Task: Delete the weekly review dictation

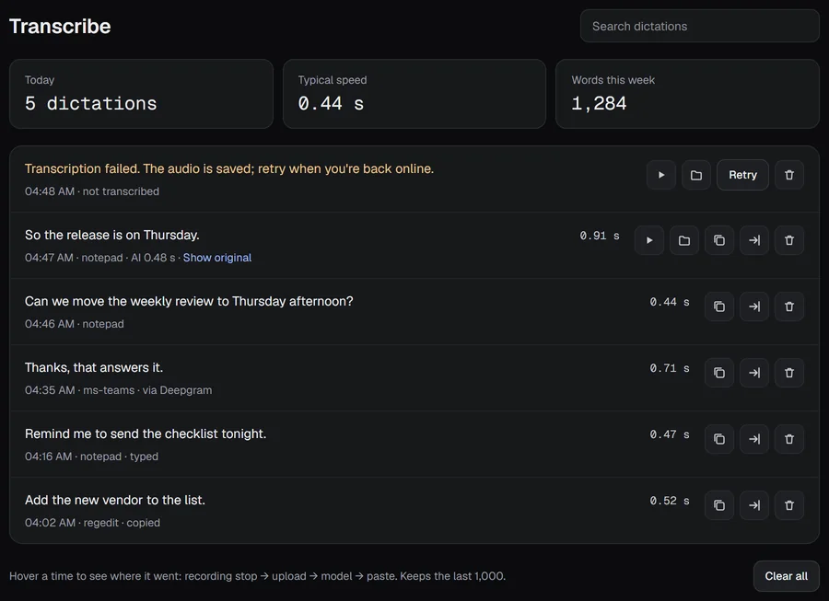Action: click(x=789, y=306)
